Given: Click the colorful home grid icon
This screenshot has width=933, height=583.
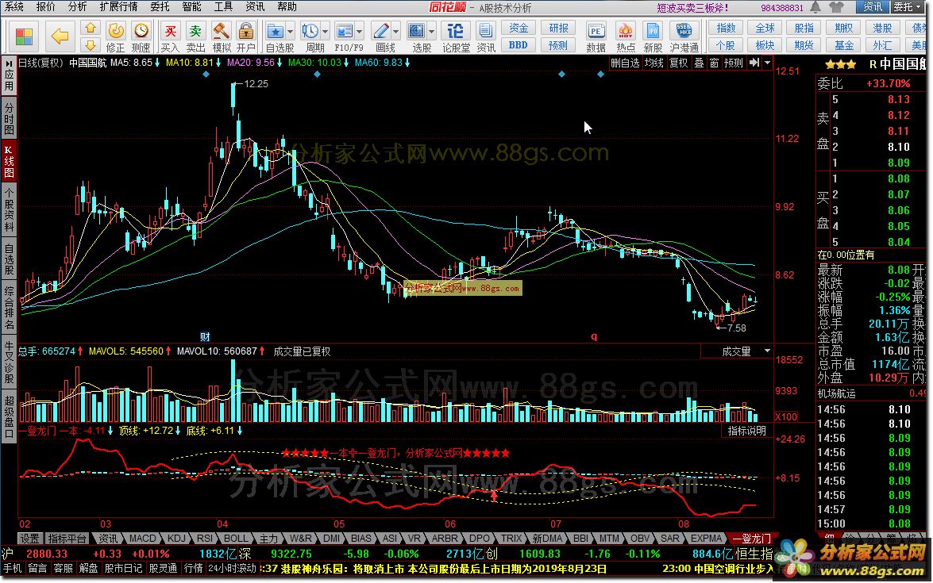Looking at the screenshot, I should click(x=24, y=36).
